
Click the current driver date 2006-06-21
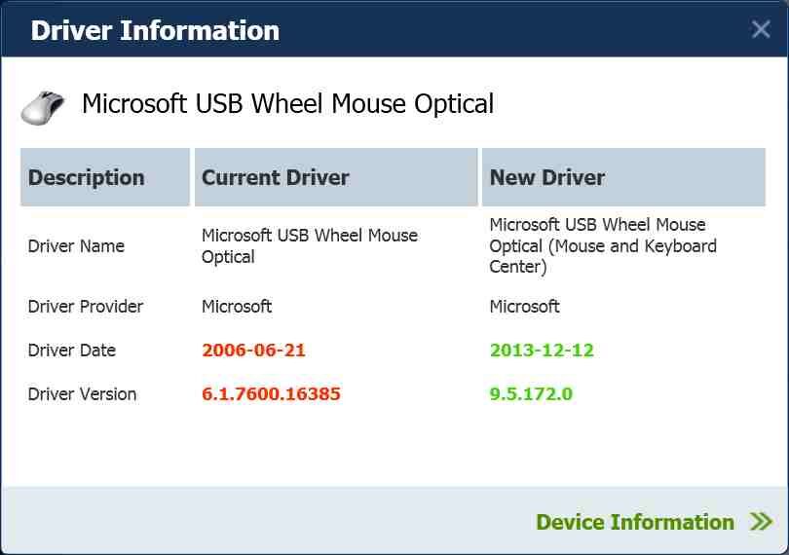coord(253,351)
